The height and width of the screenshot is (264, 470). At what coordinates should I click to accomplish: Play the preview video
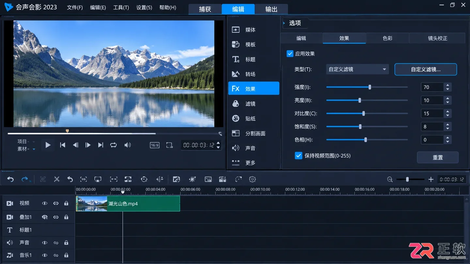pos(48,145)
